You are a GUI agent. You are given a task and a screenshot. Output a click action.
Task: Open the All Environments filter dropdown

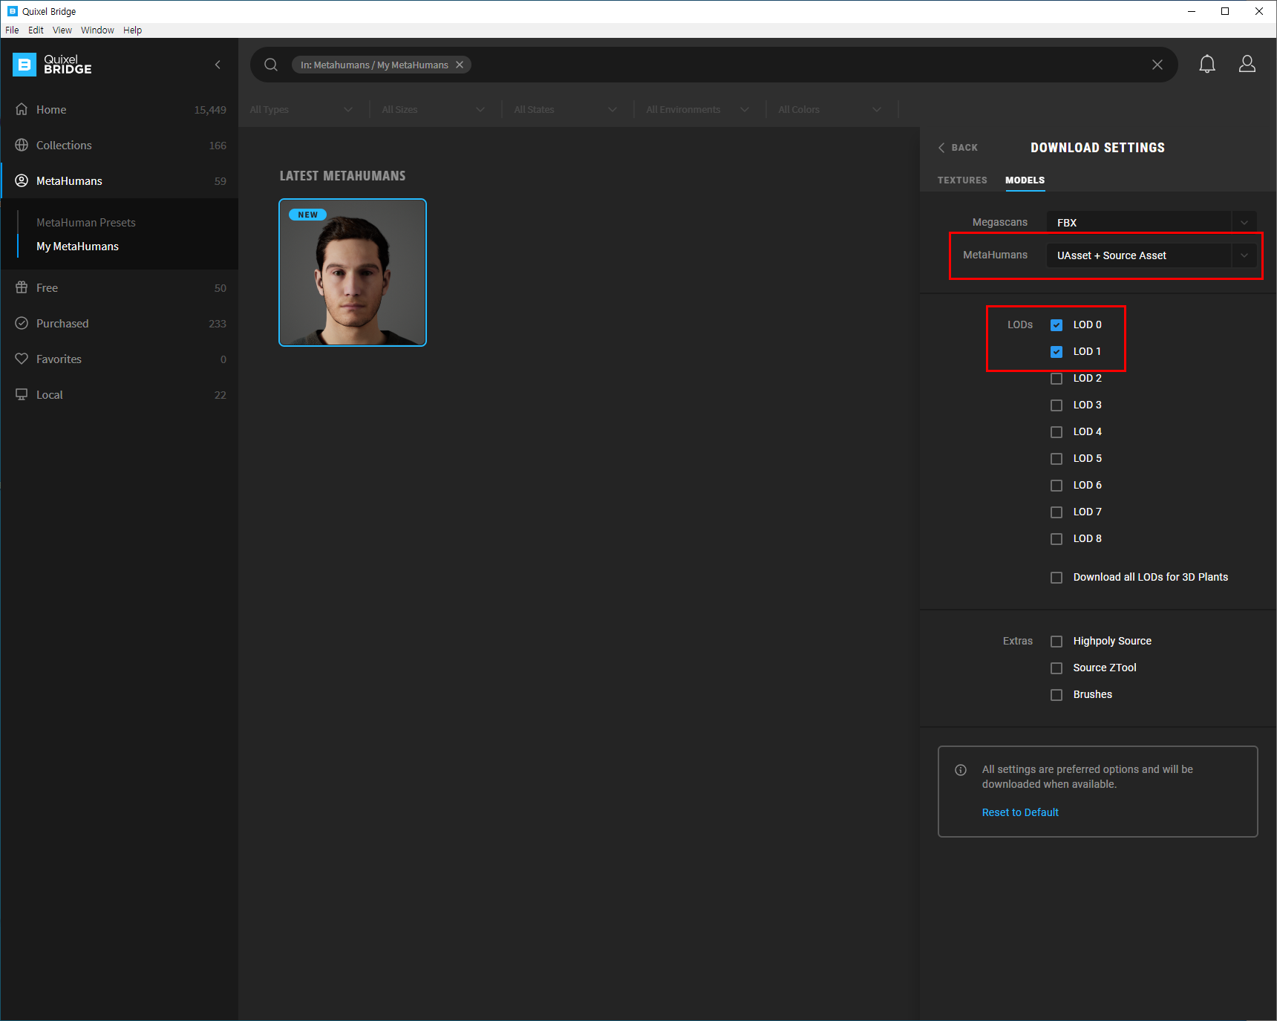click(698, 109)
